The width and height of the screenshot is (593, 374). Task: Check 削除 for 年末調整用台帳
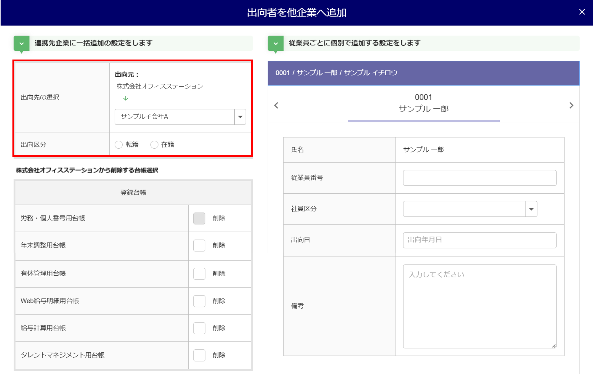[199, 245]
